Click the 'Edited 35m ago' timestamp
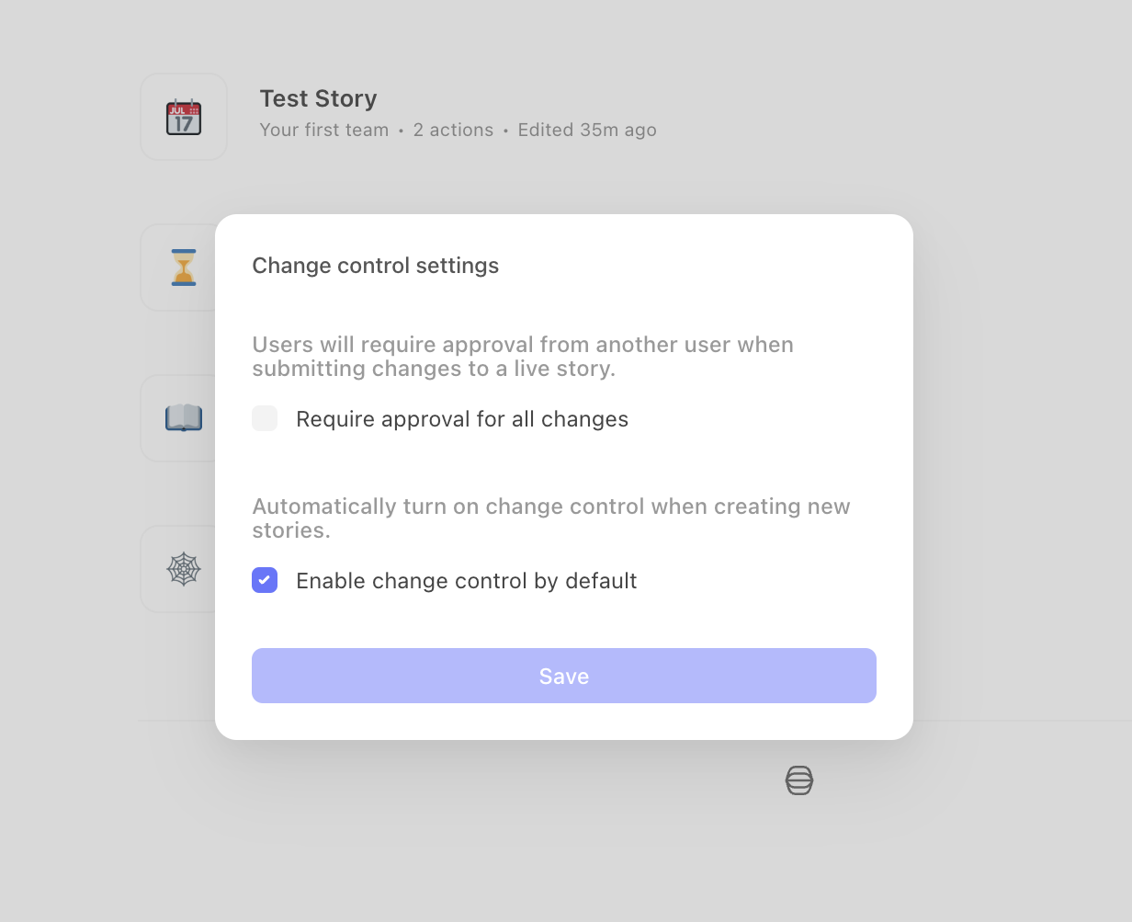Viewport: 1132px width, 922px height. [x=587, y=130]
